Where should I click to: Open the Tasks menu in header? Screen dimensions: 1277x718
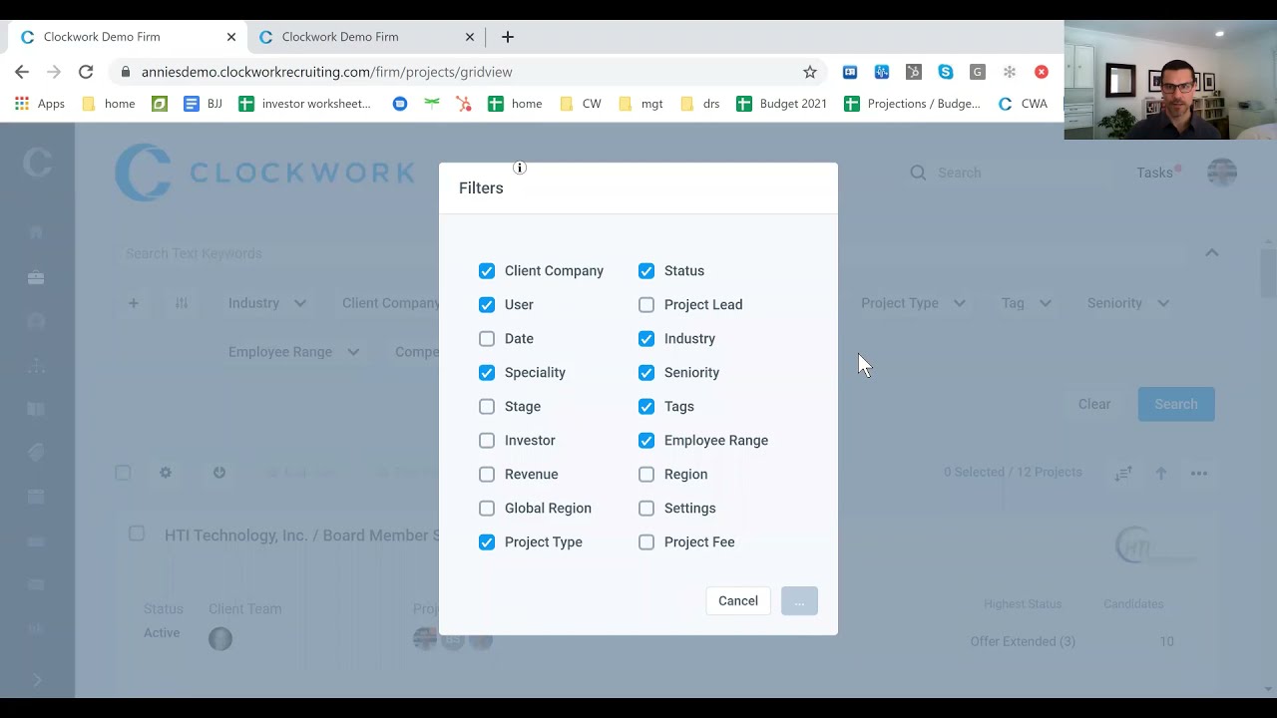click(1155, 173)
